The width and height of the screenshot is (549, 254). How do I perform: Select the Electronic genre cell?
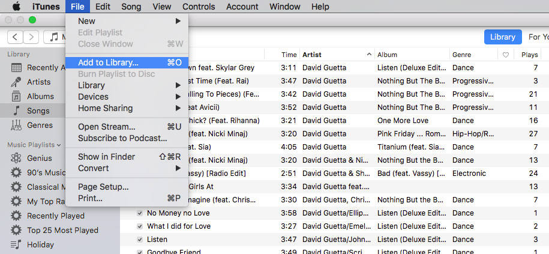click(x=469, y=174)
